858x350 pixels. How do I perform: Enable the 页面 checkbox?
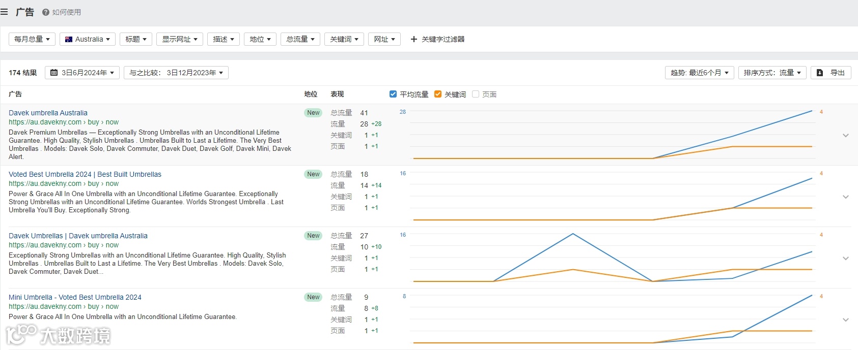coord(476,94)
